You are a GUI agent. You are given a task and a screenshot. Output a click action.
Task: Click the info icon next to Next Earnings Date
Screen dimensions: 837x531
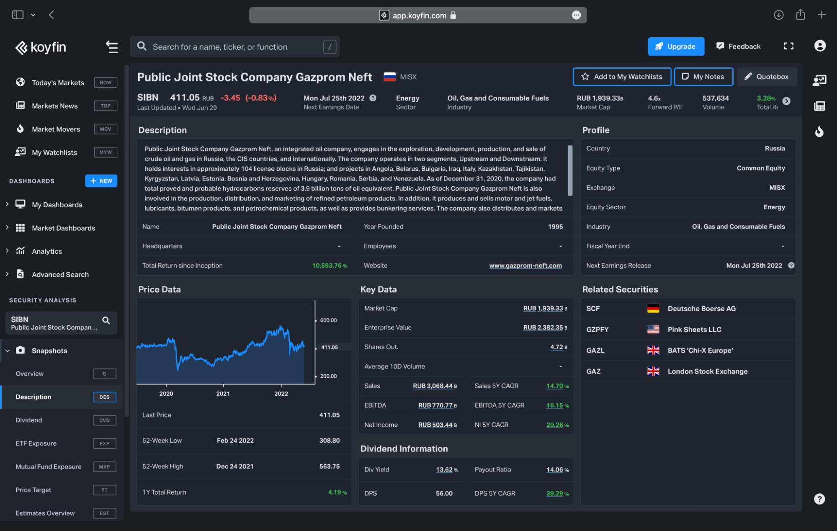coord(373,98)
